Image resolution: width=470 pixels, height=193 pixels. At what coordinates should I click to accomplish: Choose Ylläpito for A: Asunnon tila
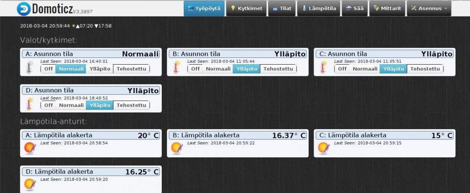100,69
